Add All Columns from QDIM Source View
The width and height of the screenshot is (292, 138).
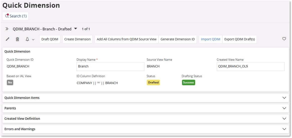coord(127,39)
